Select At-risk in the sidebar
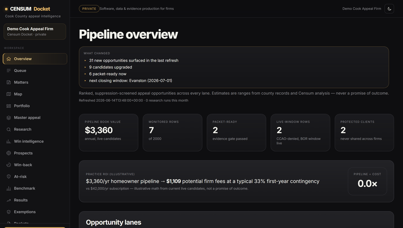The image size is (403, 228). (x=35, y=177)
